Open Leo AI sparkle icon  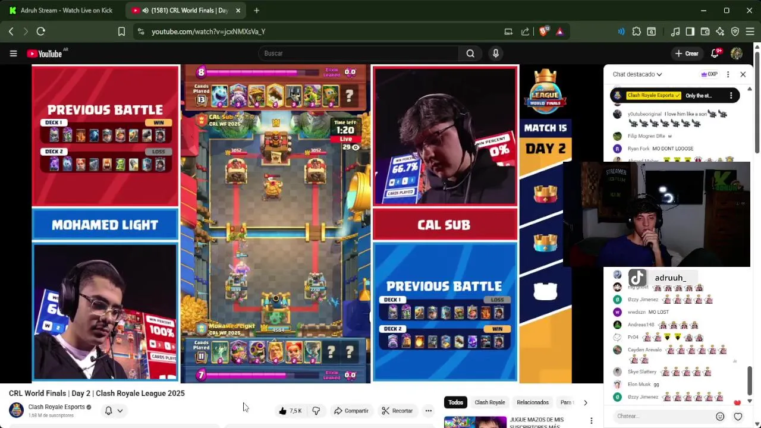click(720, 32)
